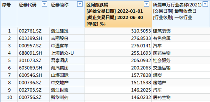Click the value 205.0932
The image size is (210, 102).
click(141, 61)
